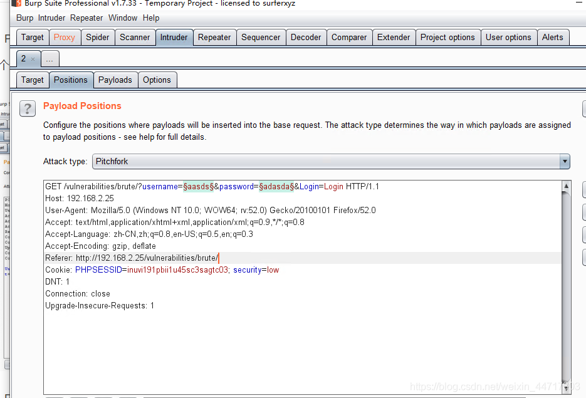This screenshot has width=586, height=398.
Task: Switch to the top-level Target tab
Action: (x=33, y=38)
